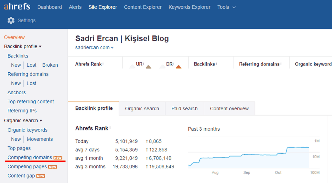332x183 pixels.
Task: Click the info icon next to Referring domains
Action: click(281, 63)
